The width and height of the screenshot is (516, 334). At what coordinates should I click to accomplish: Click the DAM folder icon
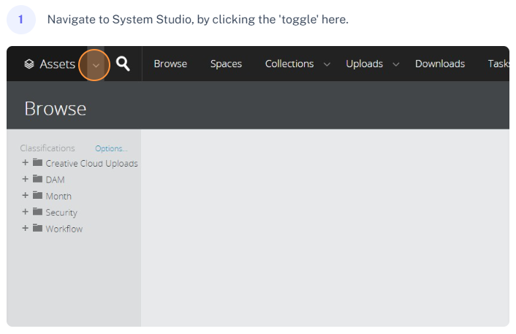[37, 179]
